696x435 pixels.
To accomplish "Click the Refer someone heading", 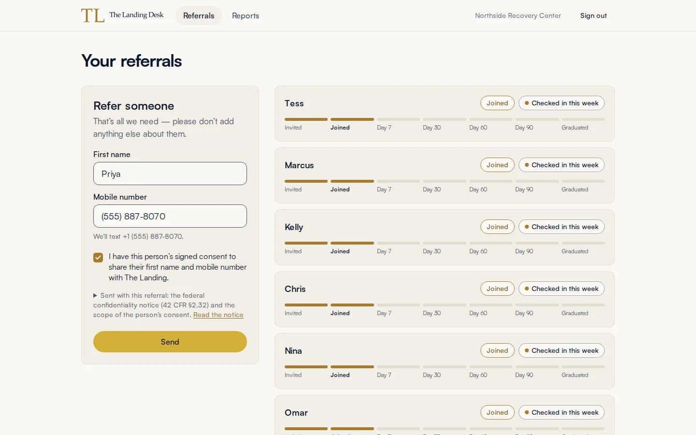I will [x=134, y=106].
